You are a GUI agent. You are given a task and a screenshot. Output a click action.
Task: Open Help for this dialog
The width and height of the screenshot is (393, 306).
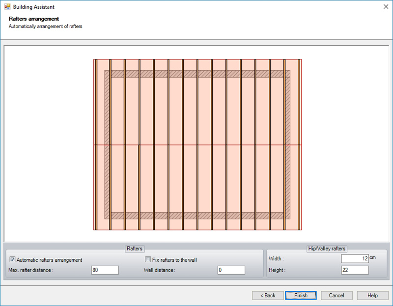pos(372,295)
